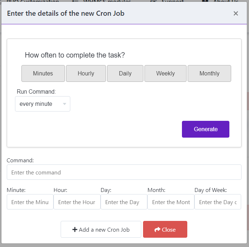Click into the Hour input field

[x=77, y=202]
